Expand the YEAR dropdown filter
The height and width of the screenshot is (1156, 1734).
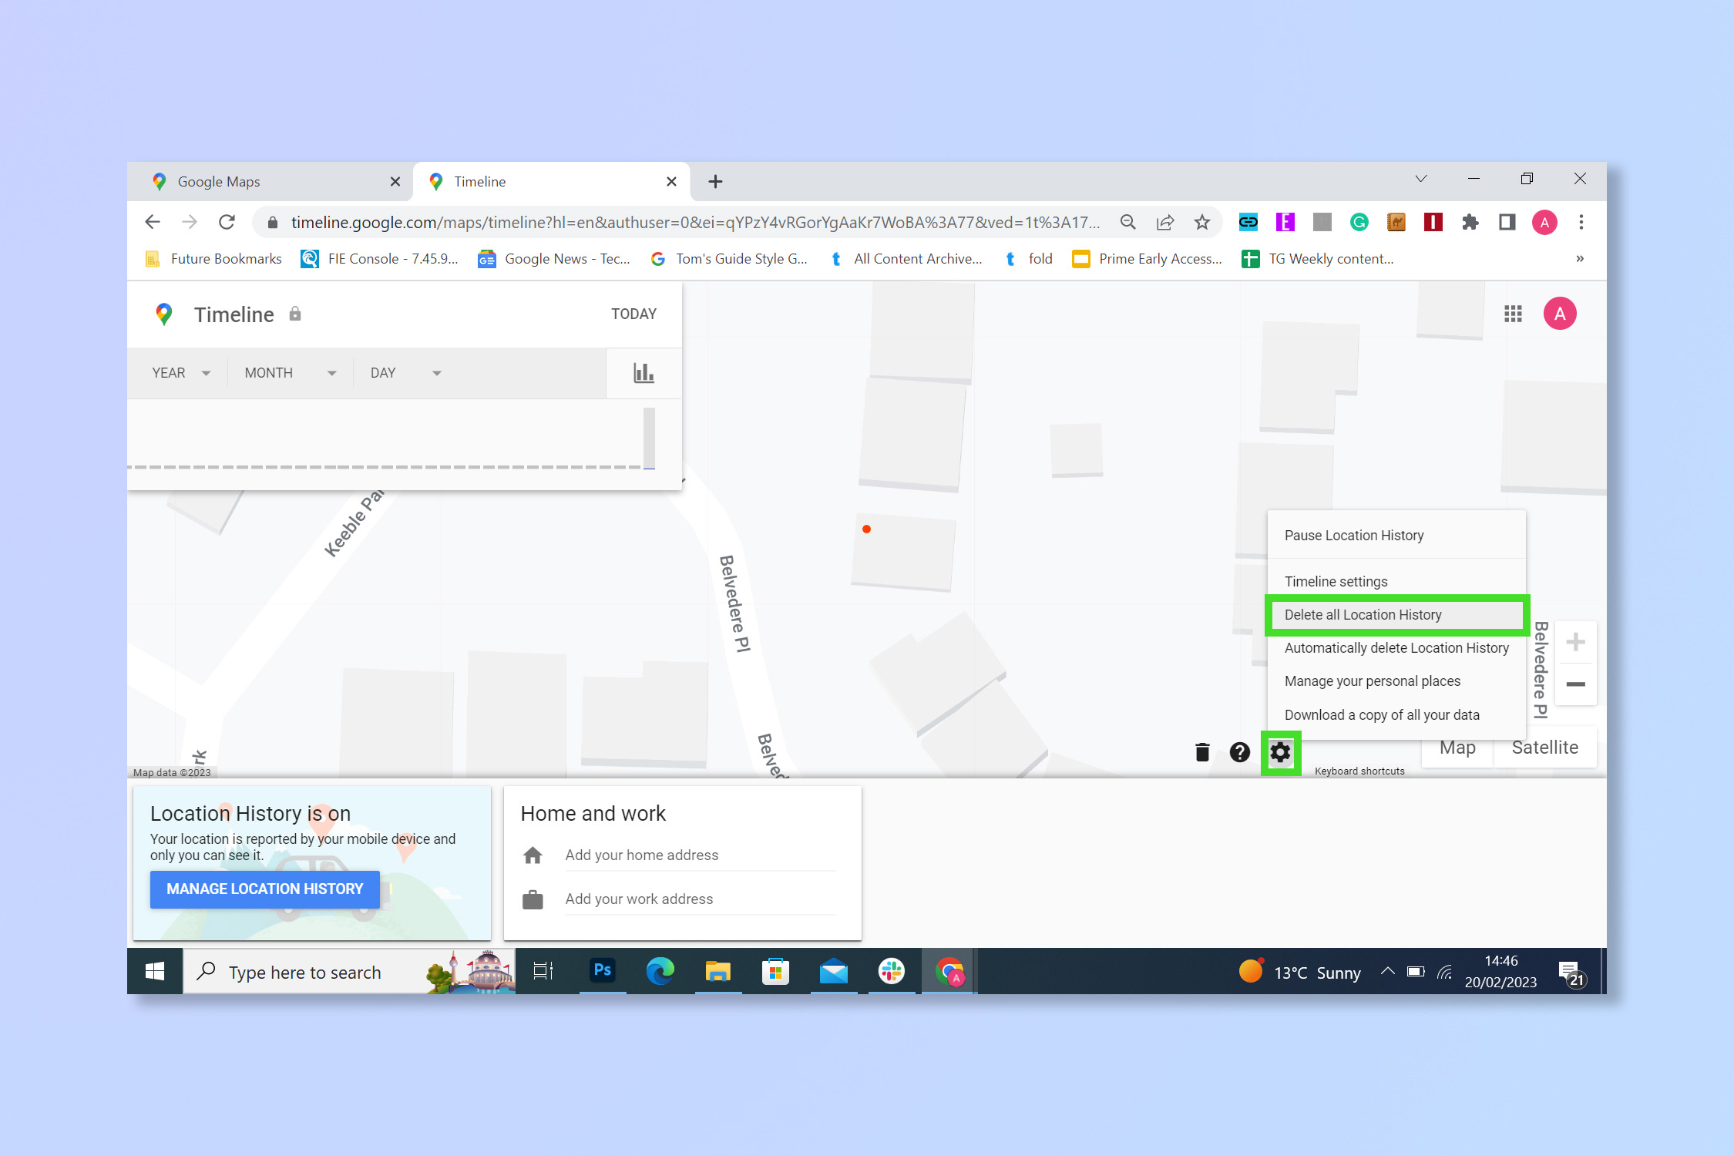tap(180, 373)
